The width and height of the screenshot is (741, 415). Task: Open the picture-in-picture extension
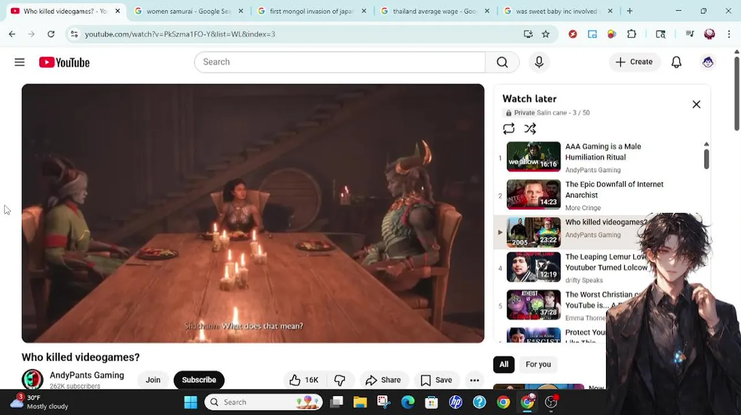click(592, 34)
